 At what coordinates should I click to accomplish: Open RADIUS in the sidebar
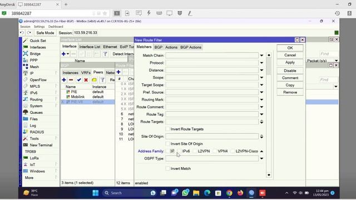tap(37, 132)
